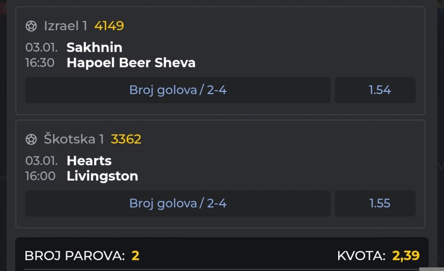The height and width of the screenshot is (271, 444).
Task: Click match code 3362
Action: [126, 139]
